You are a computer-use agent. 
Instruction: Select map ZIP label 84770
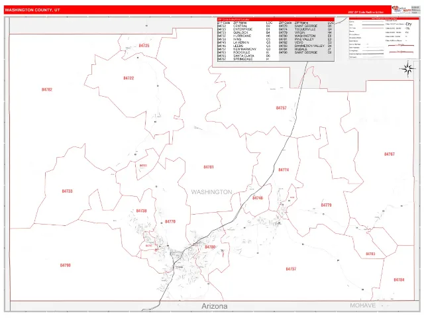tap(170, 222)
